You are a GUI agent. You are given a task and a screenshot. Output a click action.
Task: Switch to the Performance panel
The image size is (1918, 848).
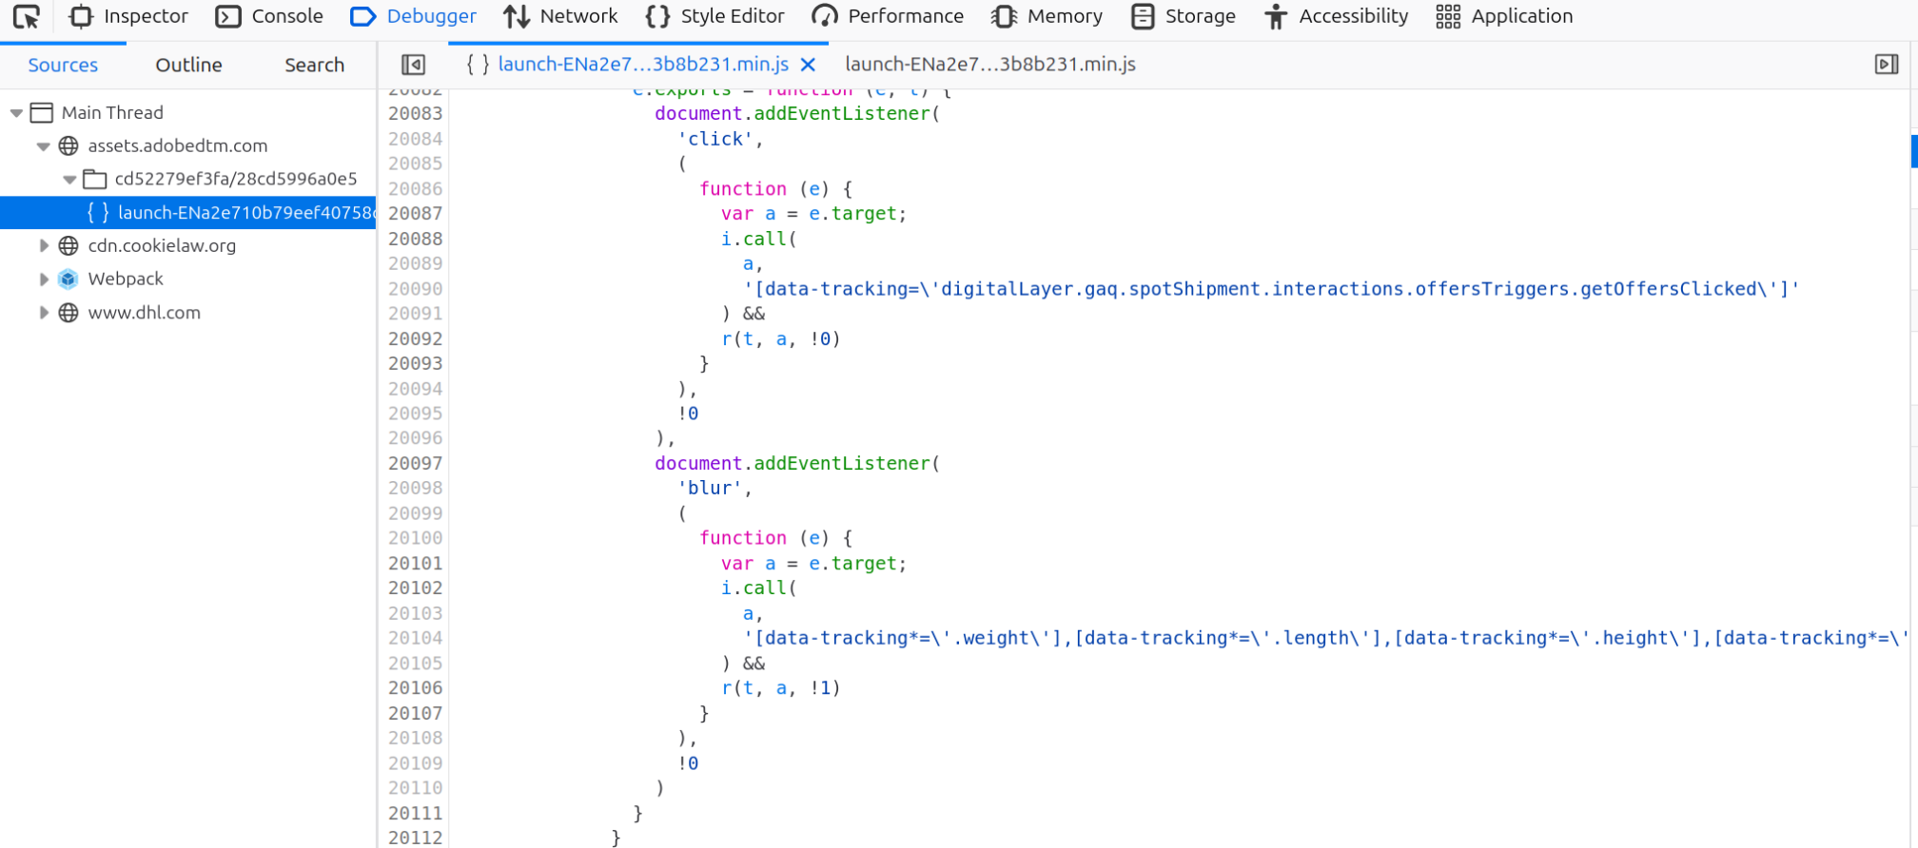point(888,16)
